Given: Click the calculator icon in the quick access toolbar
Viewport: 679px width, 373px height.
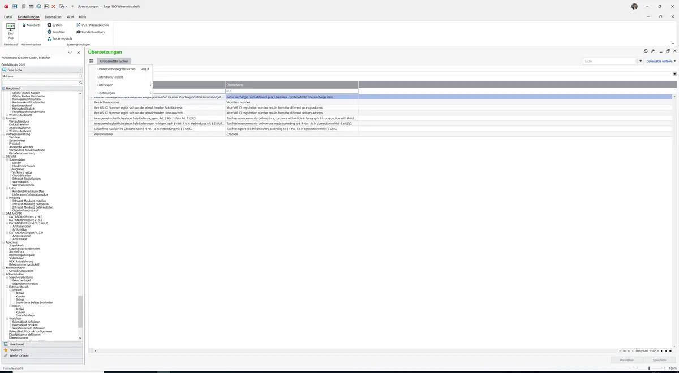Looking at the screenshot, I should tap(23, 6).
